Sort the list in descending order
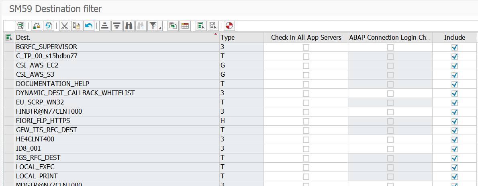This screenshot has height=186, width=478. (116, 26)
